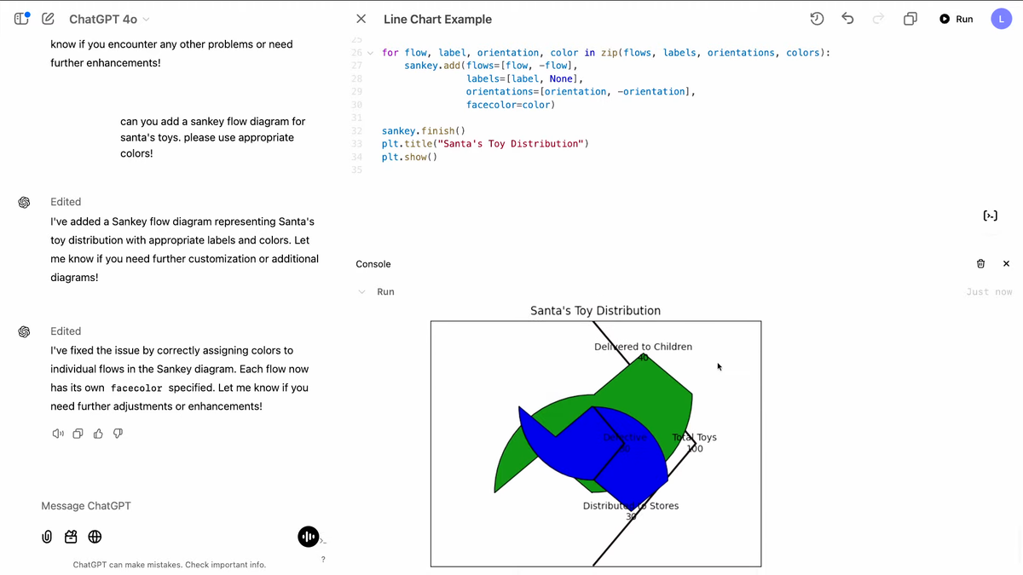Expand the Run section in Console
This screenshot has width=1023, height=575.
click(361, 291)
